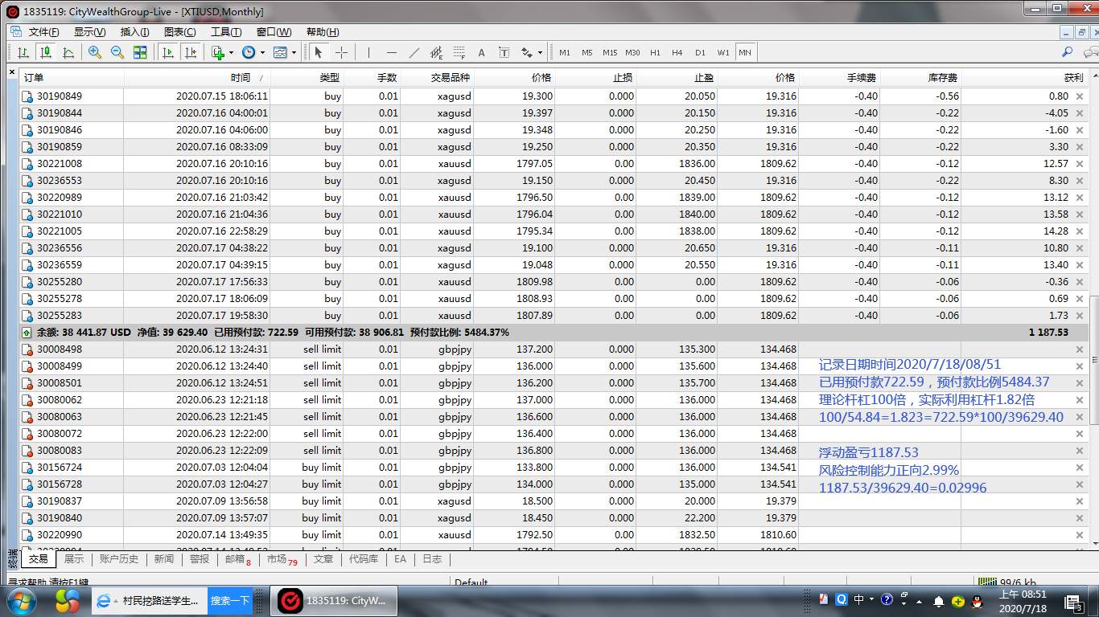Select order row 30221008

[554, 164]
